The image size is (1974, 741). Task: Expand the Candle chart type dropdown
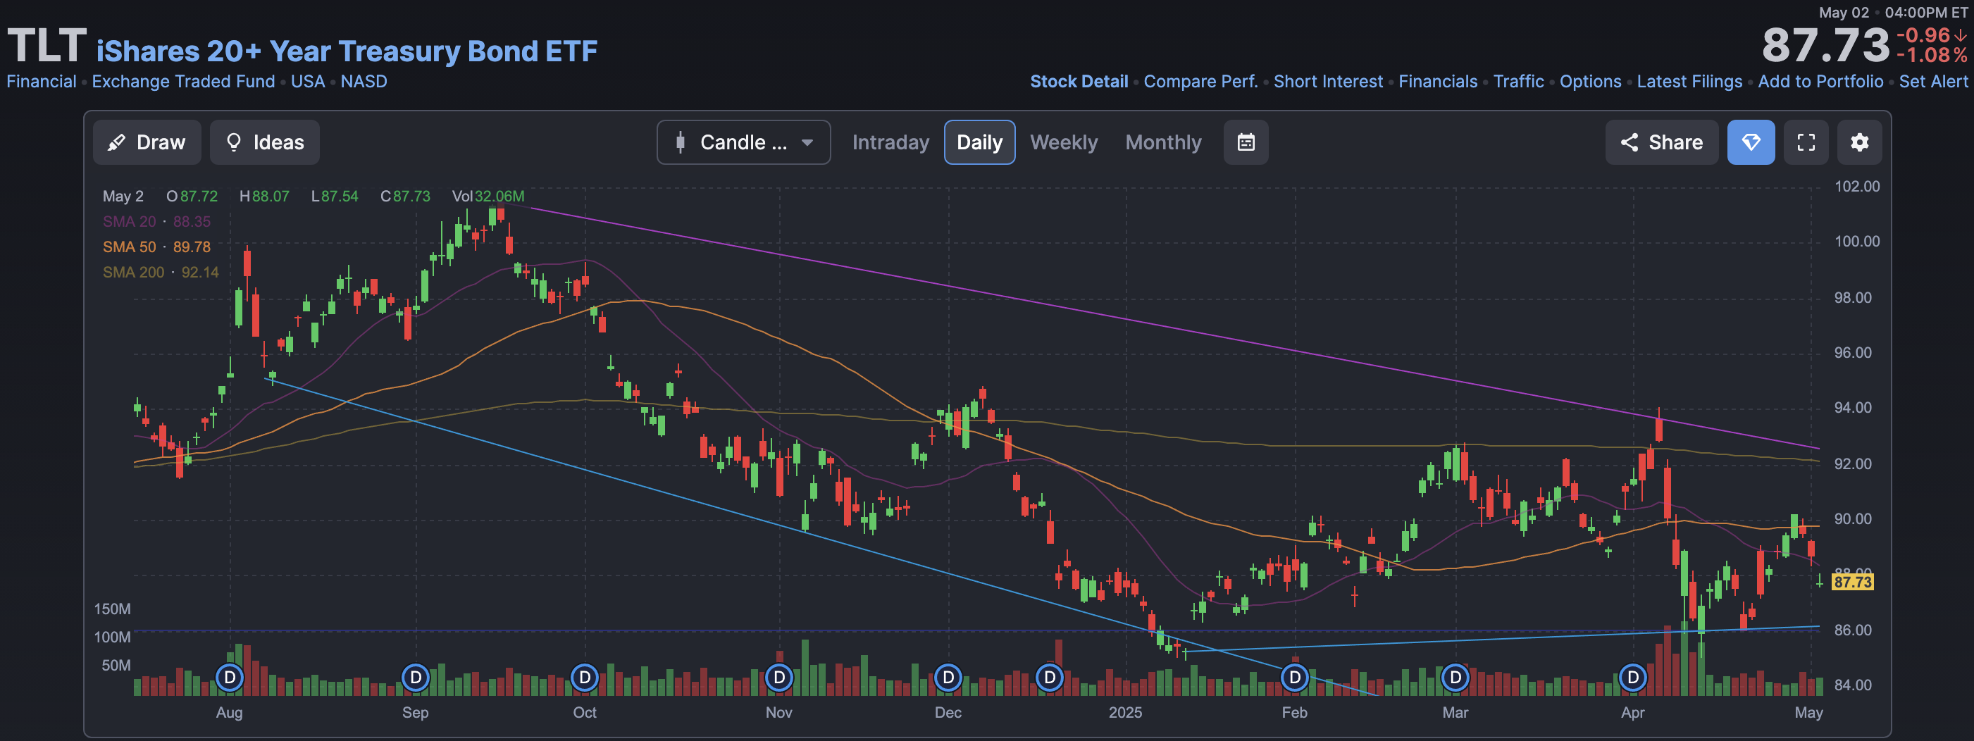pyautogui.click(x=743, y=142)
